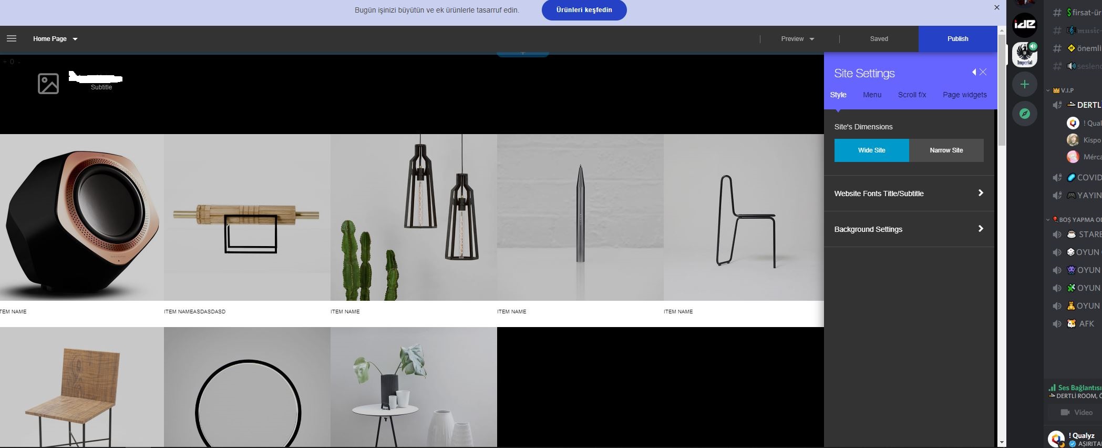
Task: Join the OYUN channel with alien emoji
Action: pos(1077,270)
